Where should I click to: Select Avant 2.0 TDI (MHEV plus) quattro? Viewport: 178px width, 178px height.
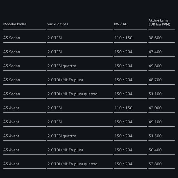pos(72,164)
